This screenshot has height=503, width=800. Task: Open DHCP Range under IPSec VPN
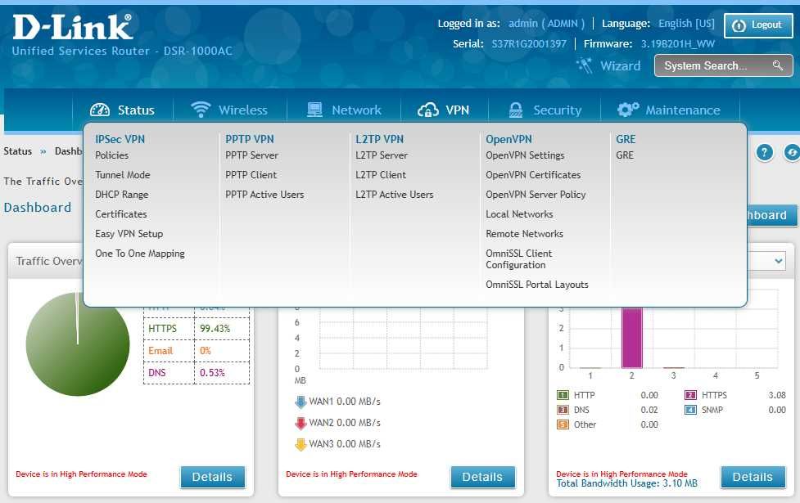tap(121, 195)
